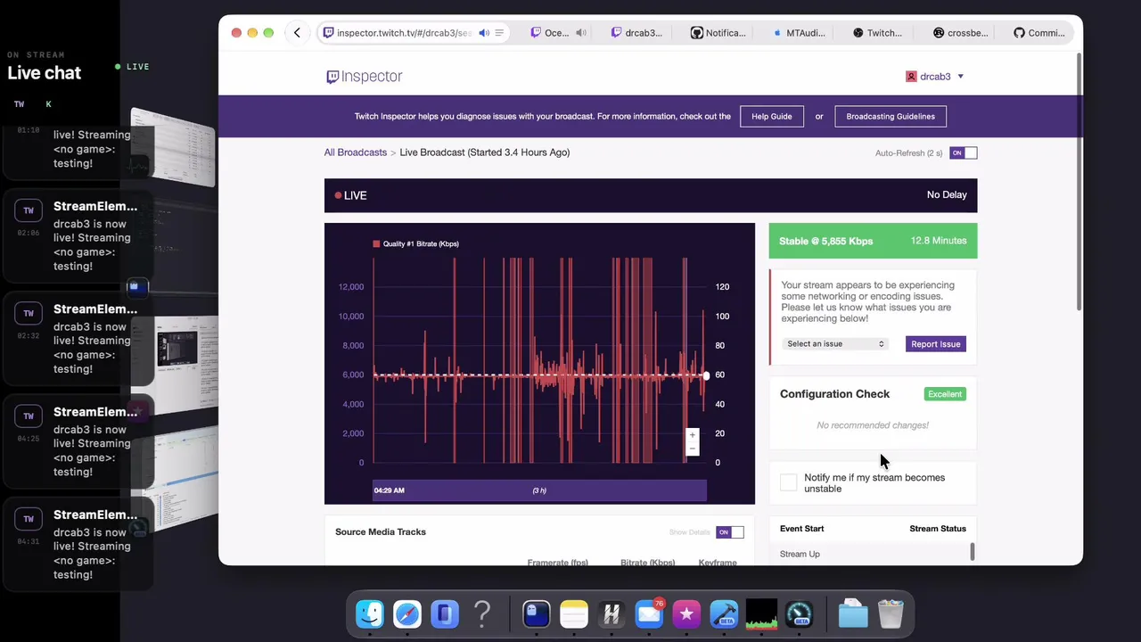The height and width of the screenshot is (642, 1141).
Task: Open Reader view icon in address bar
Action: [x=499, y=33]
